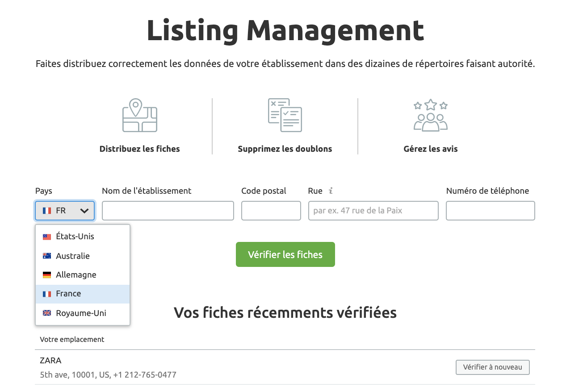The height and width of the screenshot is (391, 562).
Task: Click the United States flag icon
Action: (47, 237)
